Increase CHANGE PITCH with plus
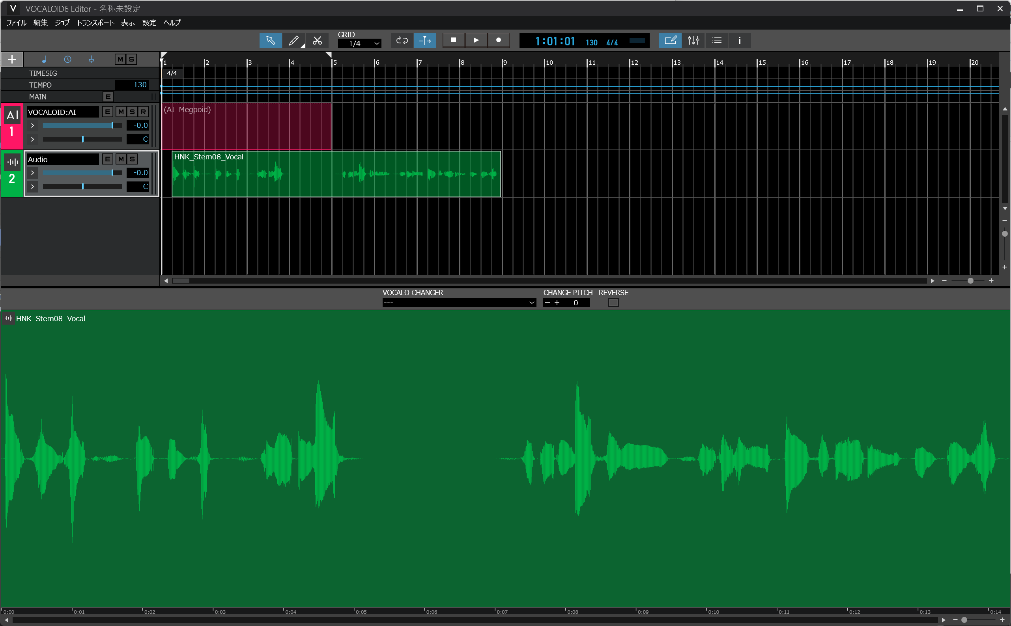Viewport: 1011px width, 626px height. [x=557, y=303]
